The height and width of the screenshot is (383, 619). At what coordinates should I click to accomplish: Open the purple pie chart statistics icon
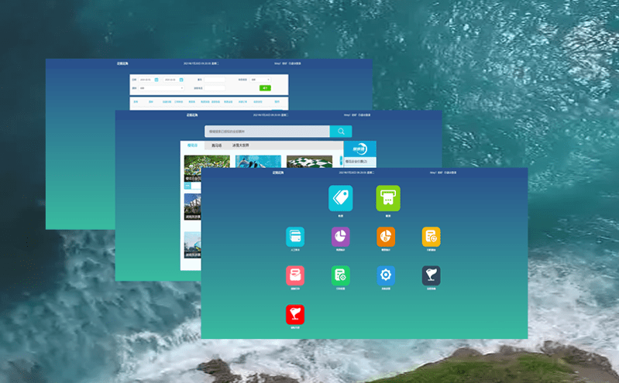pos(340,236)
